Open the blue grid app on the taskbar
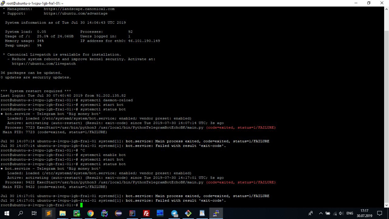 pos(160,213)
